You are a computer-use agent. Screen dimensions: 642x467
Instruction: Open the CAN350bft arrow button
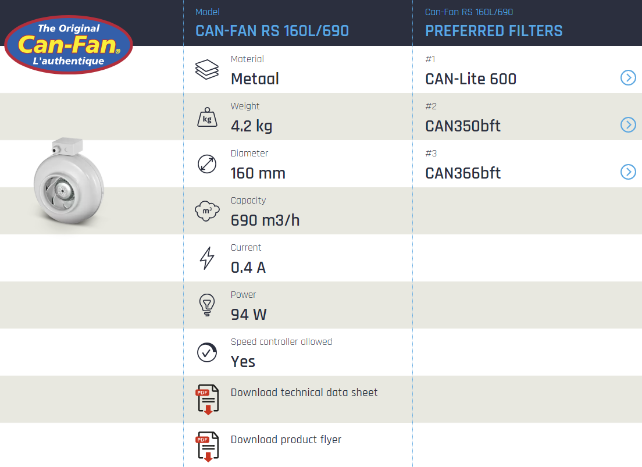tap(628, 125)
